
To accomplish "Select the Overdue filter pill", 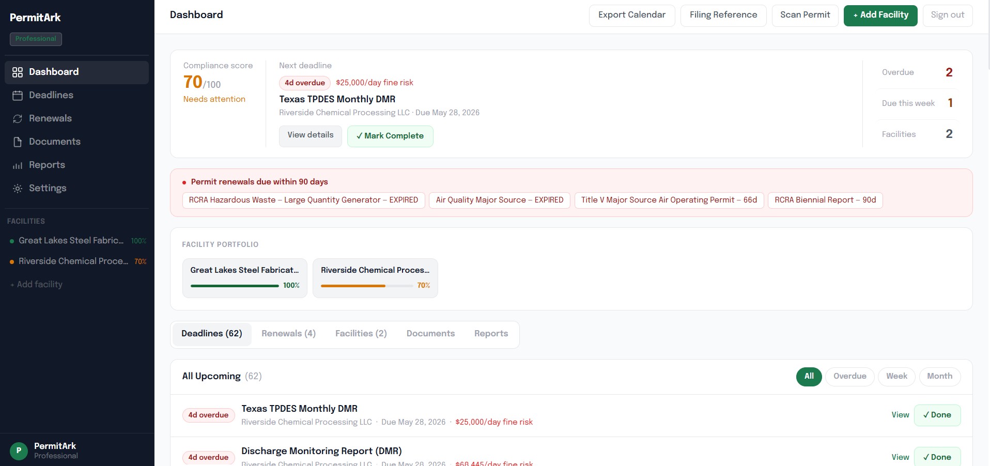I will pyautogui.click(x=849, y=377).
